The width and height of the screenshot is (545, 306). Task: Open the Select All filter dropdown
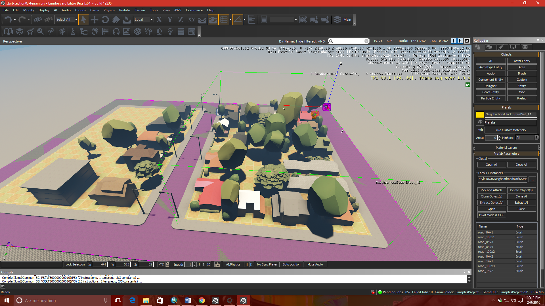tap(76, 20)
